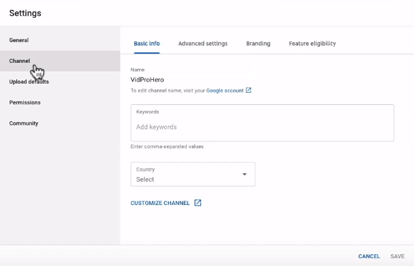Select Channel in settings sidebar
Image resolution: width=414 pixels, height=266 pixels.
tap(60, 61)
